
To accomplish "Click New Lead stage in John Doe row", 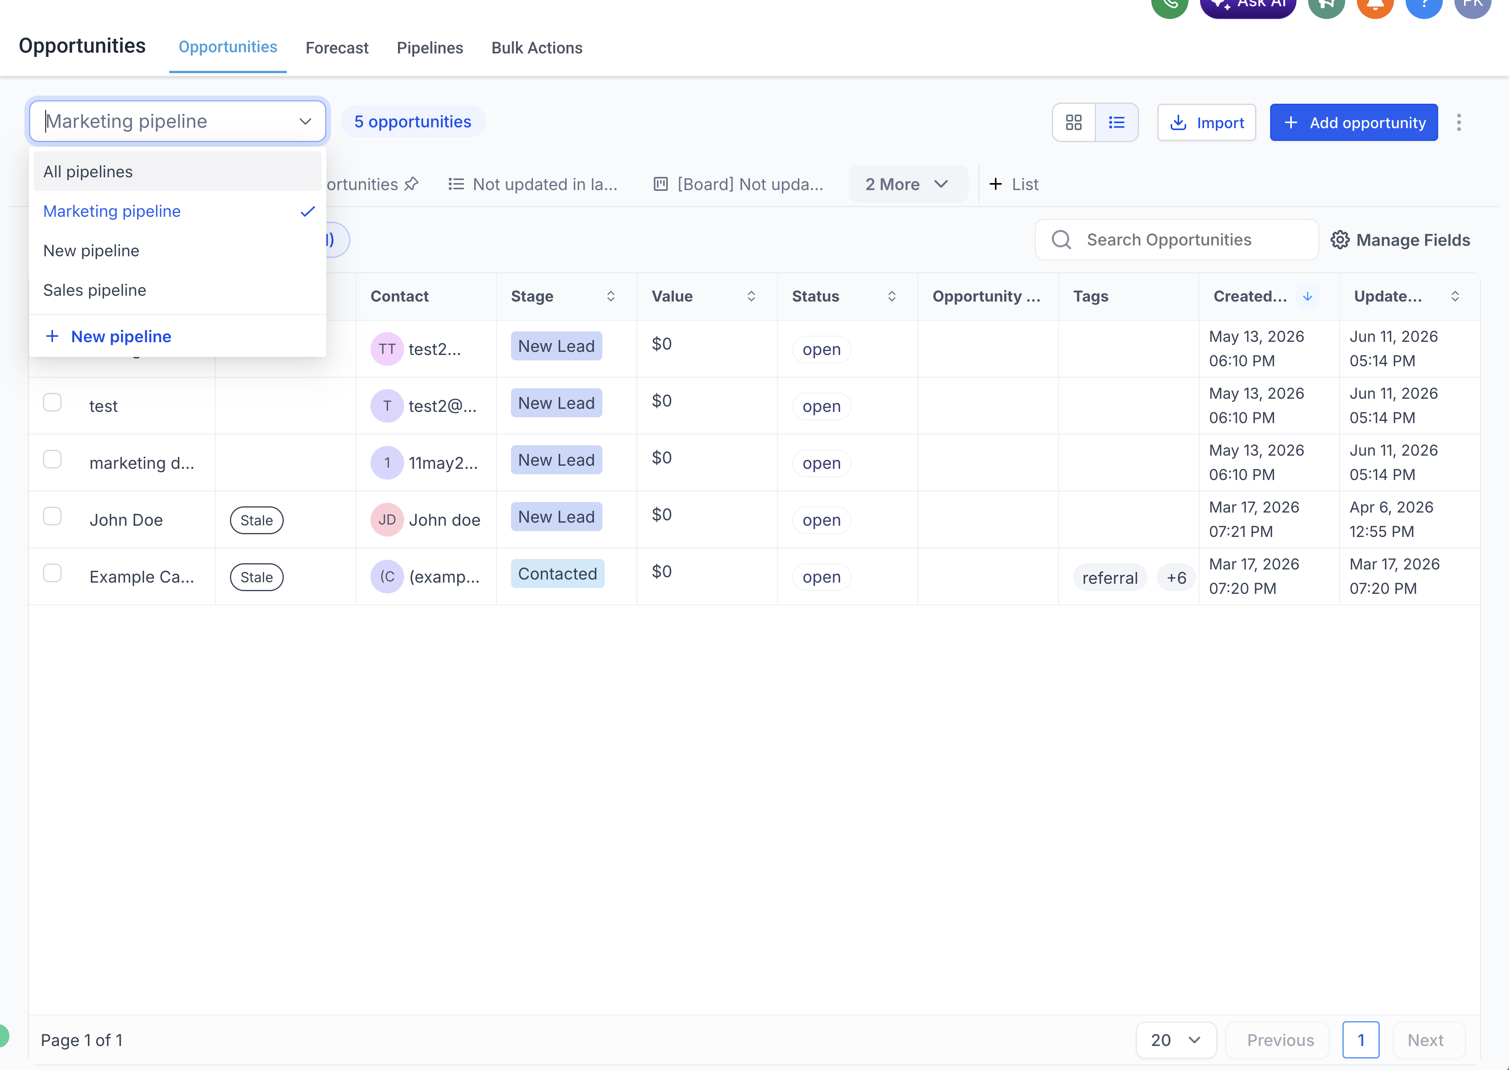I will click(x=556, y=517).
